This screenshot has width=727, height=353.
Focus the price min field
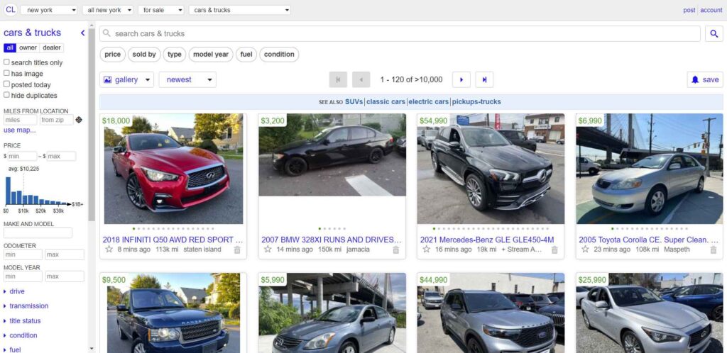pos(22,157)
